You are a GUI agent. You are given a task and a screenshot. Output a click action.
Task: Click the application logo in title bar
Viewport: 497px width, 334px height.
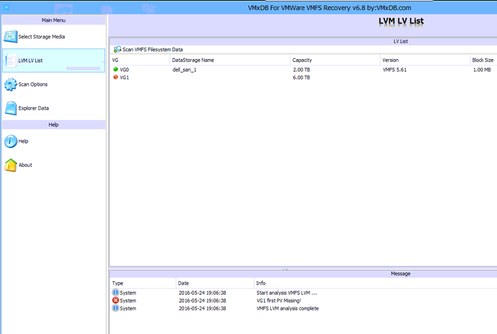[6, 7]
